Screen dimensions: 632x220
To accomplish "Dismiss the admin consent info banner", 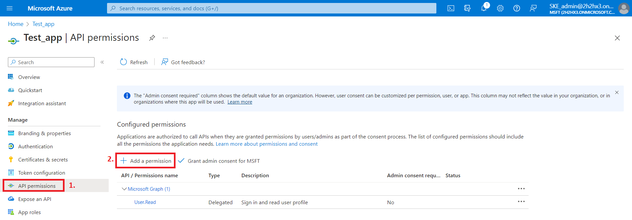I will (617, 92).
